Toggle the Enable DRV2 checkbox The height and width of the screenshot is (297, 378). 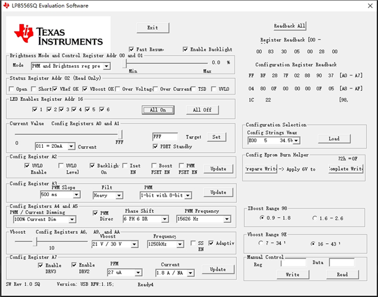74,265
